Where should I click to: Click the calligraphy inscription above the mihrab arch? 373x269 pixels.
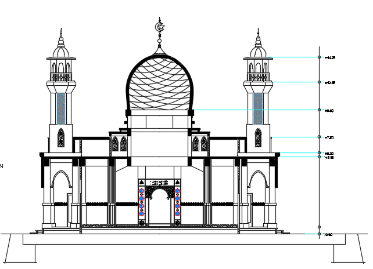click(159, 184)
